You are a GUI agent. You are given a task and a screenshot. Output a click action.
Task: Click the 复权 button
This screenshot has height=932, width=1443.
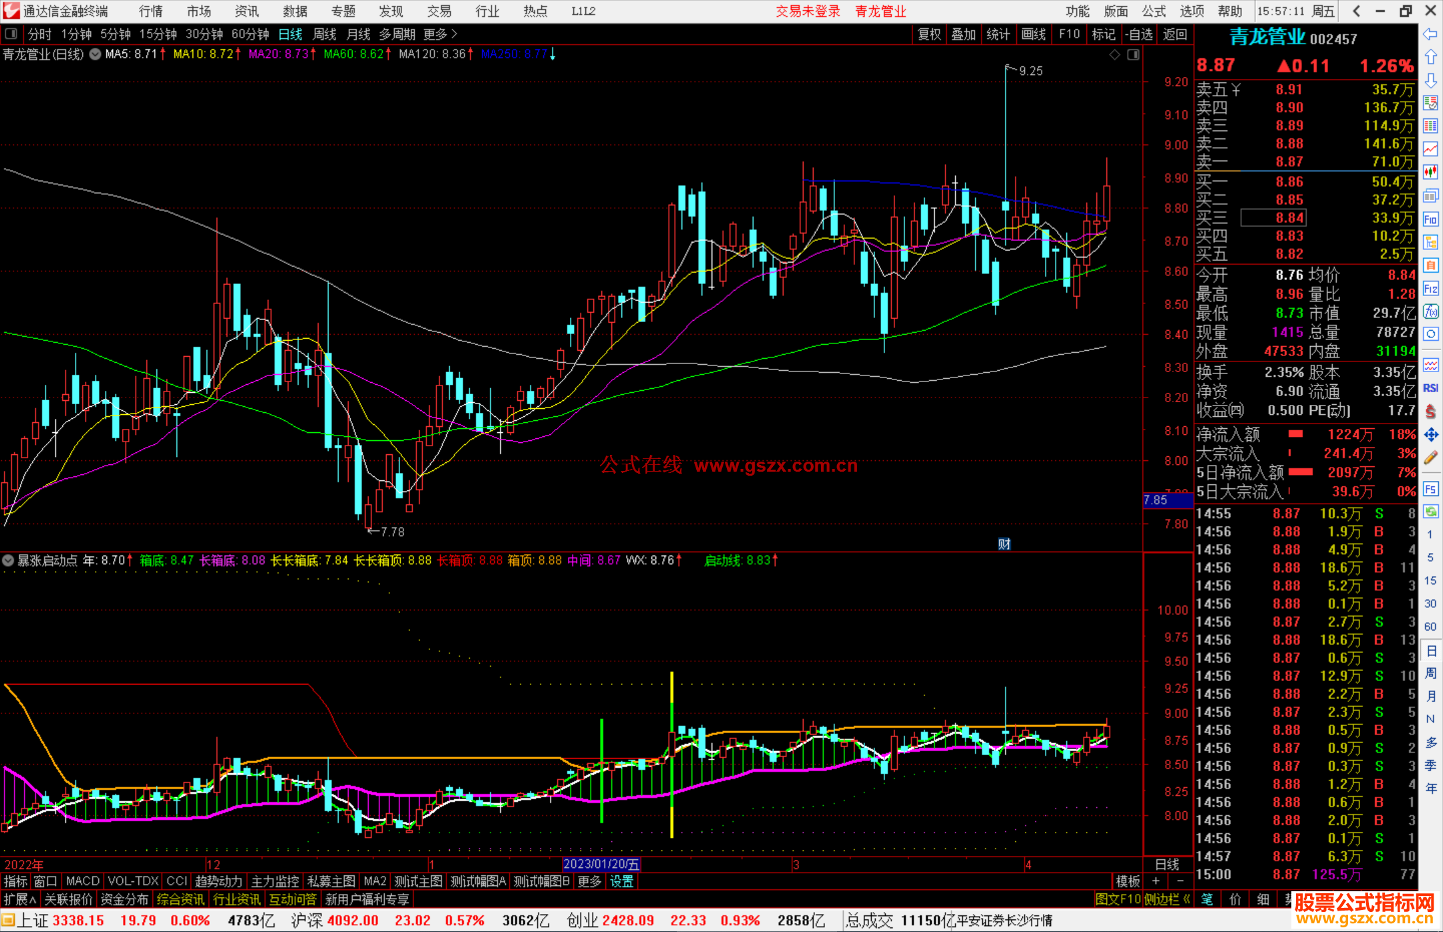929,34
